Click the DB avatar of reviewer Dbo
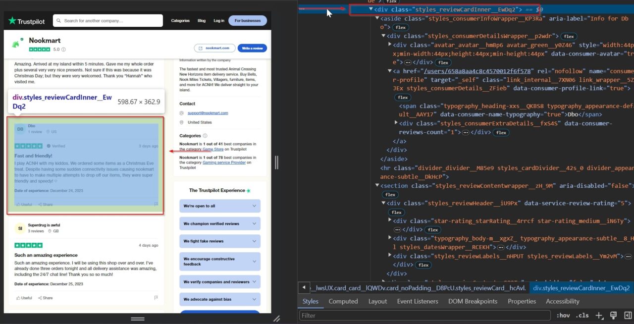 20,129
